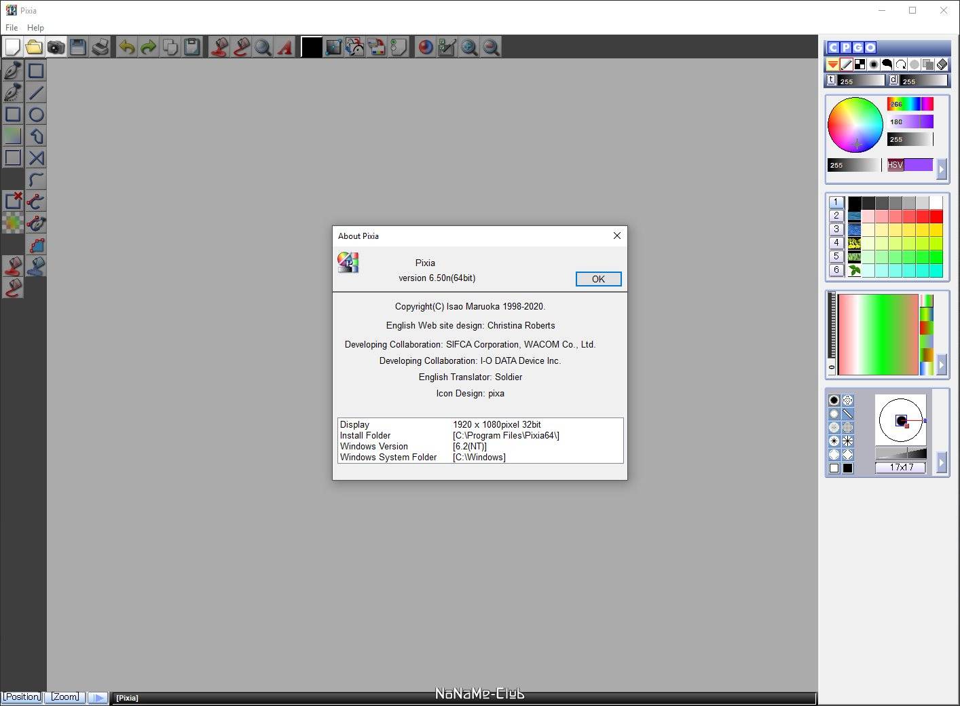Toggle the pencil draw mode in color panel
960x706 pixels.
coord(847,64)
